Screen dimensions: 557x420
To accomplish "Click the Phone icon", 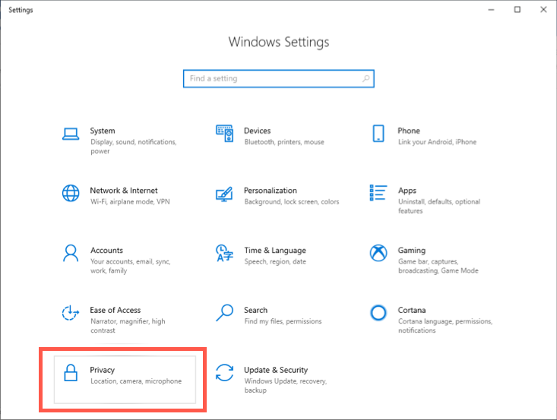I will [378, 134].
